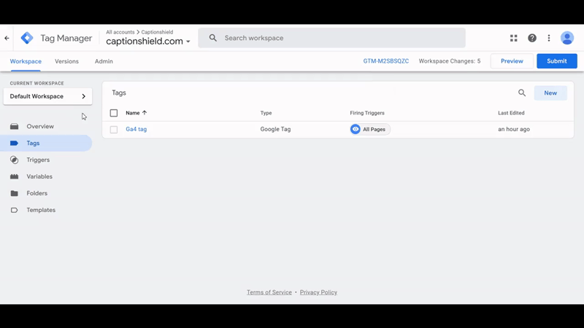Click the Templates sidebar icon
Image resolution: width=584 pixels, height=328 pixels.
click(14, 210)
